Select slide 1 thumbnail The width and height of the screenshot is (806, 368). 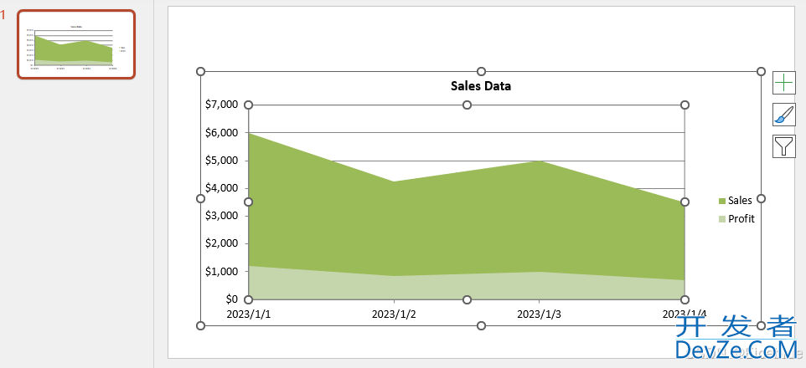coord(76,44)
